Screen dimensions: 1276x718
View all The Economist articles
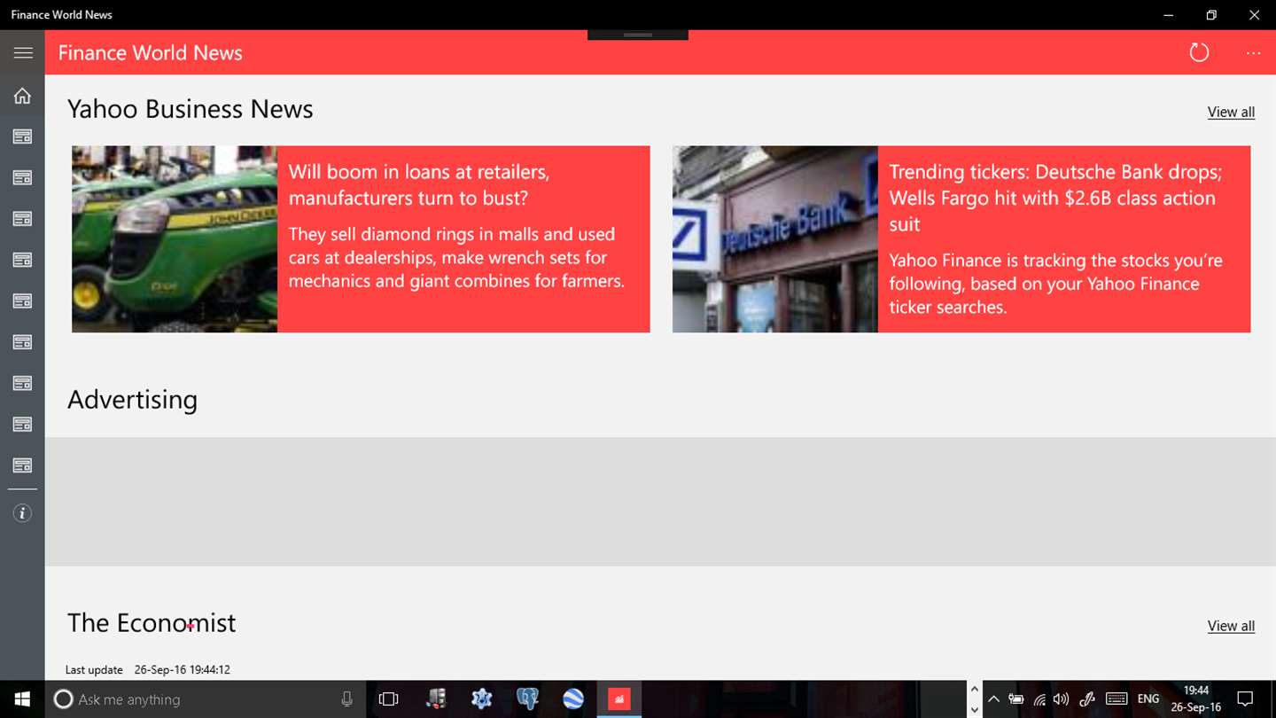pyautogui.click(x=1231, y=626)
